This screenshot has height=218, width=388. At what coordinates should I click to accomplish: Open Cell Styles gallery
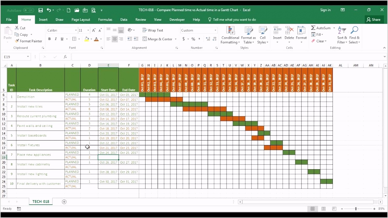click(x=263, y=35)
